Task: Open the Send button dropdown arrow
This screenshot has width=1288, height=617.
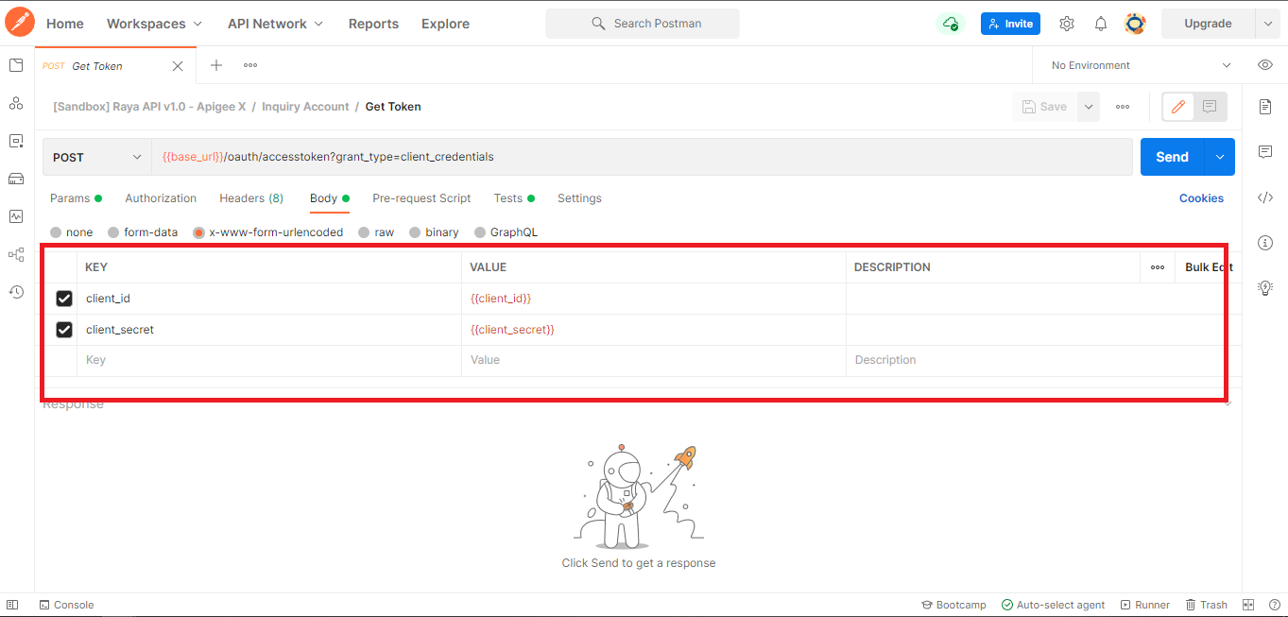Action: tap(1220, 157)
